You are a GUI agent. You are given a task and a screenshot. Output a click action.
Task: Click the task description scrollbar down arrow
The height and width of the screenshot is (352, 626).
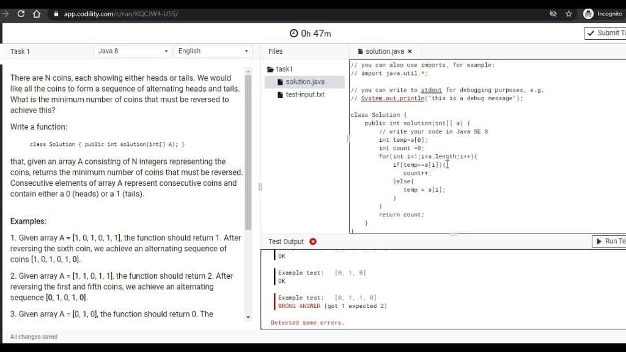(248, 317)
